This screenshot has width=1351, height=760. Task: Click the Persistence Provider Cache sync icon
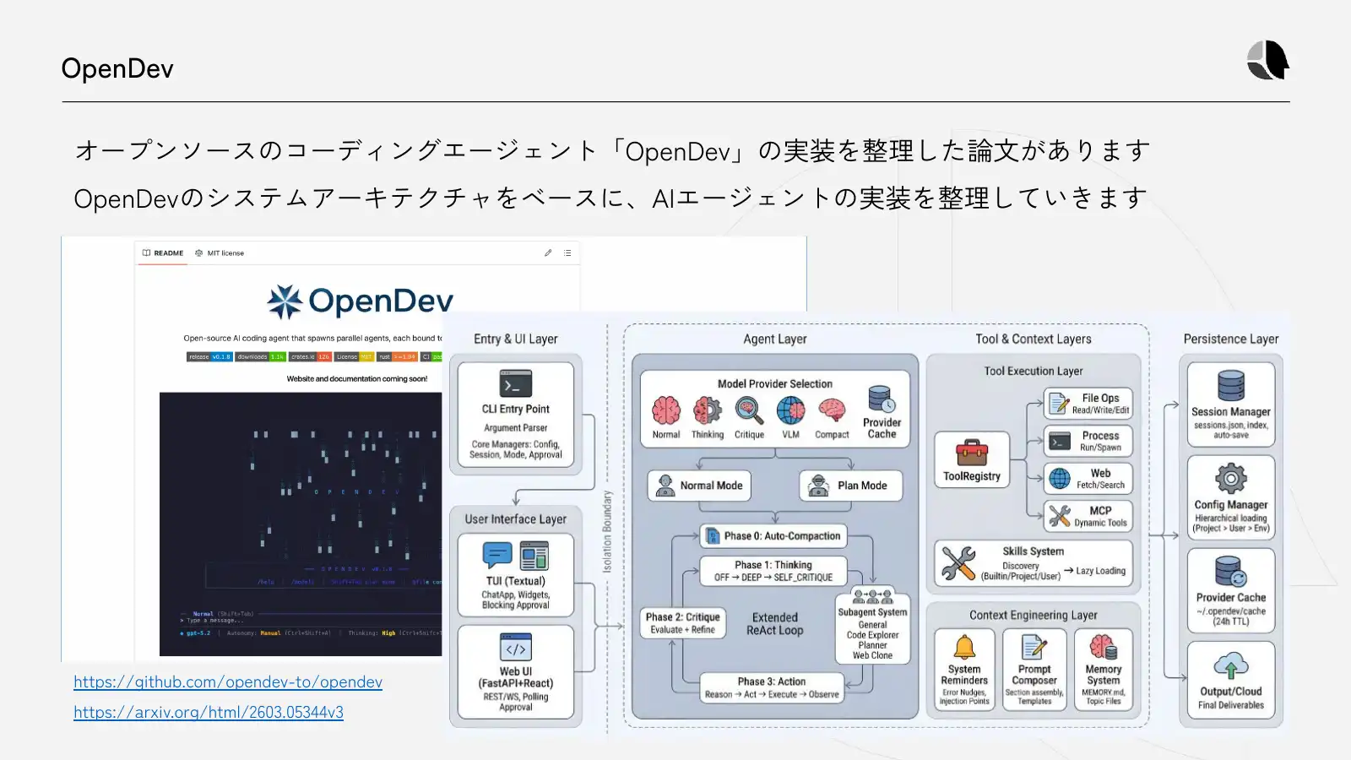pos(1231,572)
